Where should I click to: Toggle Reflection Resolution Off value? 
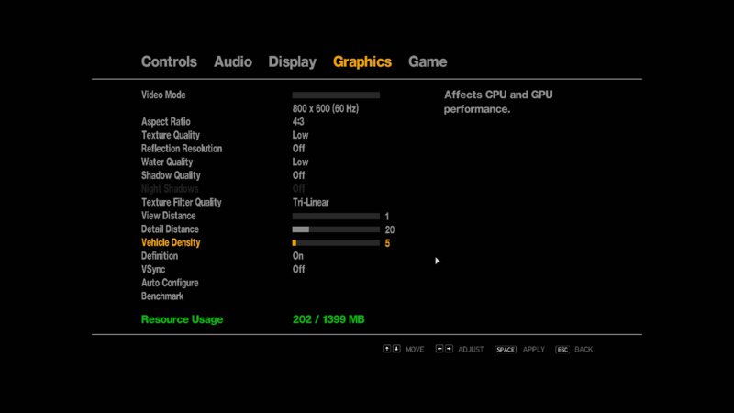pos(299,149)
